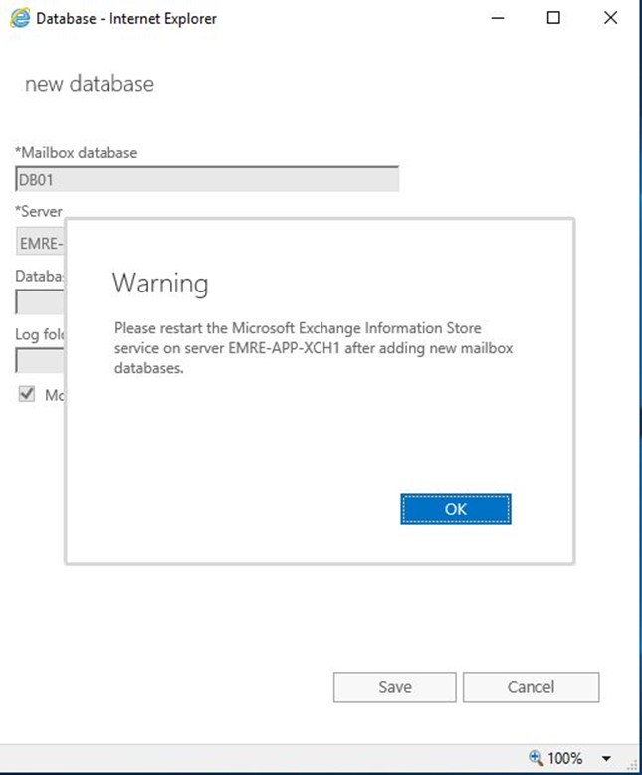Click the 100% zoom value
Image resolution: width=642 pixels, height=775 pixels.
tap(564, 758)
